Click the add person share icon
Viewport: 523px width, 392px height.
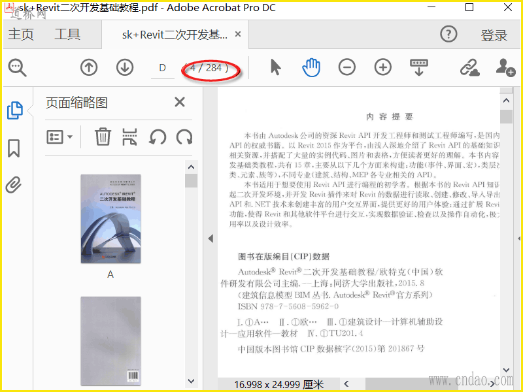[x=505, y=68]
